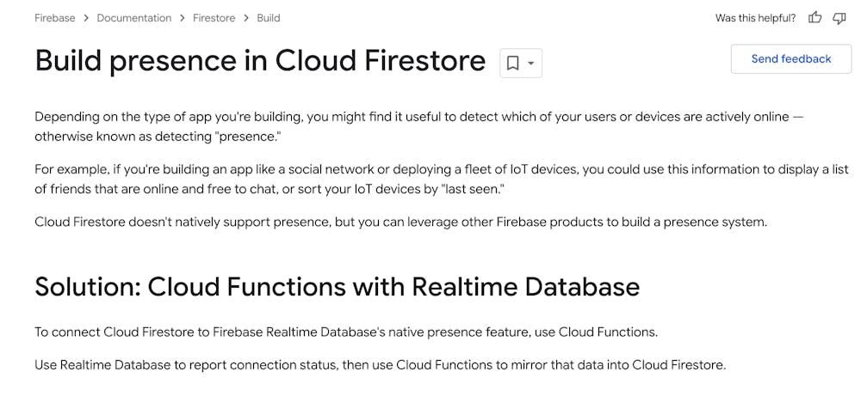
Task: Click the 'Build presence in Cloud Firestore' heading
Action: click(x=260, y=61)
